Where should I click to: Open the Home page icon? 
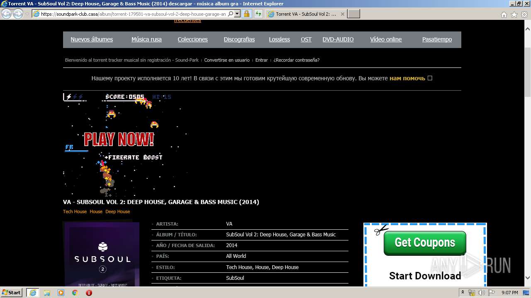(x=504, y=14)
